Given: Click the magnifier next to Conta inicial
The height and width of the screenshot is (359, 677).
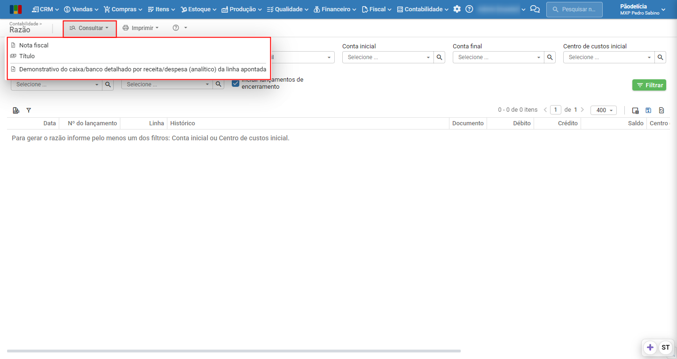Looking at the screenshot, I should [x=440, y=57].
